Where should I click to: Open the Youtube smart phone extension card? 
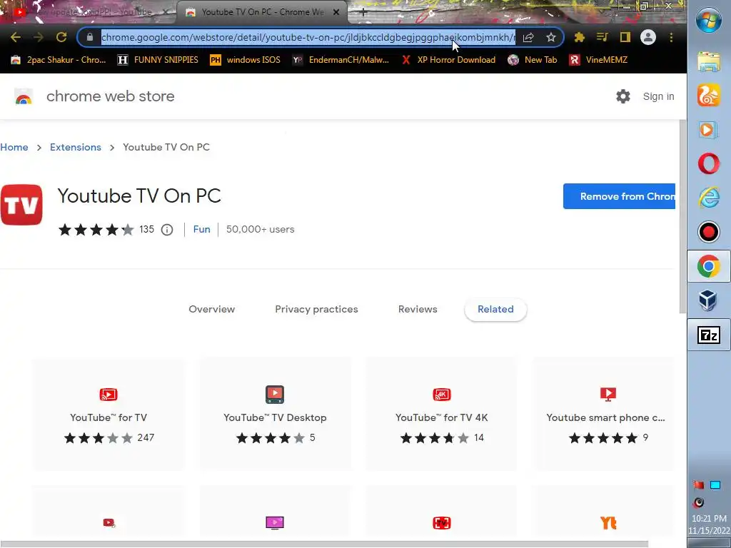[x=605, y=414]
